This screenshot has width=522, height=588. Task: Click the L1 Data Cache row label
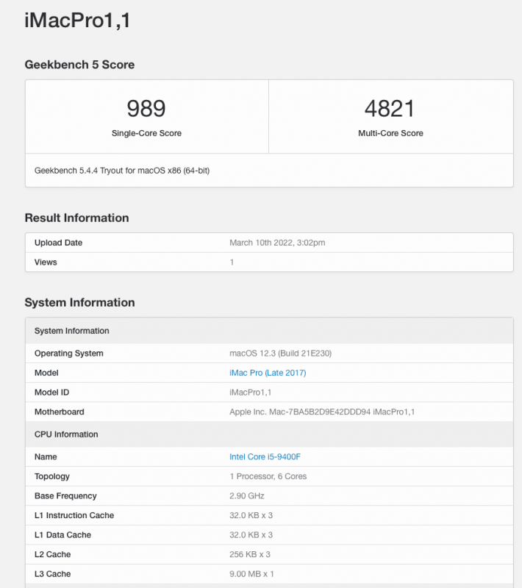click(x=62, y=535)
